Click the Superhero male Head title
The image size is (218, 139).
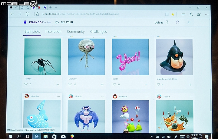click(x=167, y=79)
